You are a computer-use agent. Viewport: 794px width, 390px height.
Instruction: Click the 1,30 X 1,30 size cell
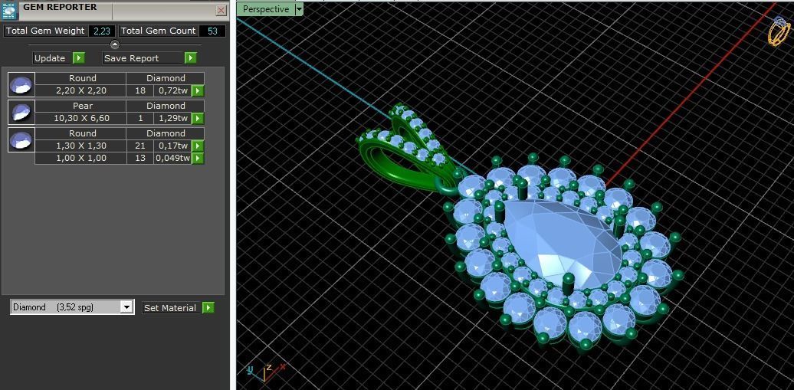[x=80, y=146]
